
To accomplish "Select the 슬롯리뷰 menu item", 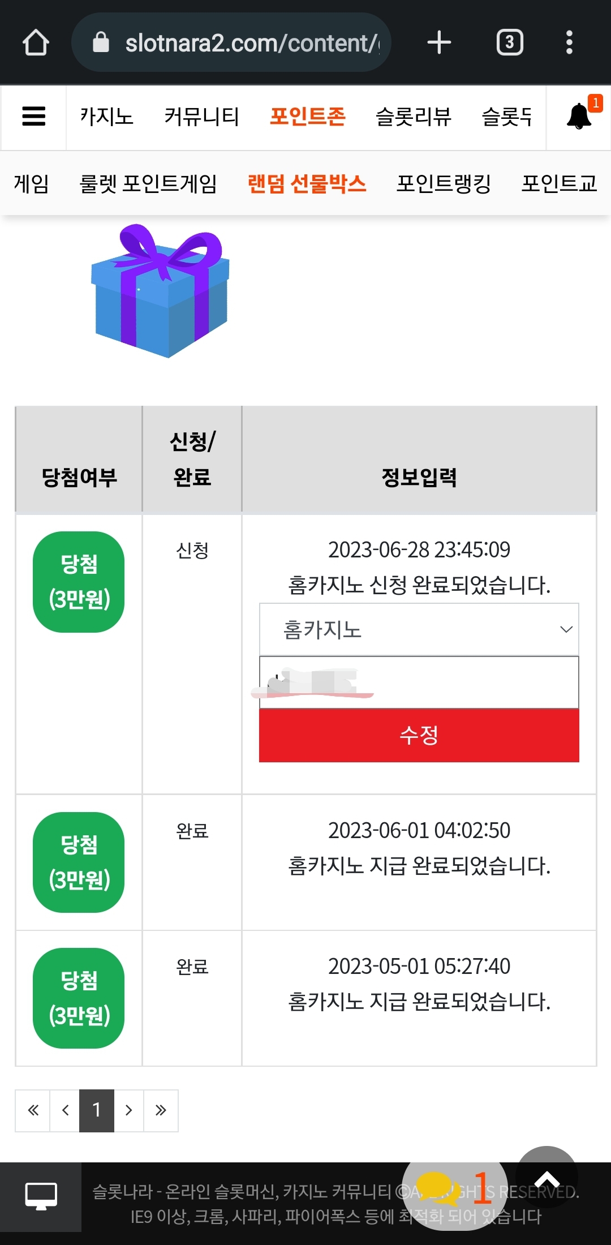I will pyautogui.click(x=414, y=117).
